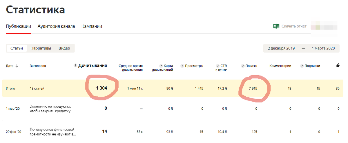Viewport: 348px width, 143px height.
Task: Open article Почему основ финансовой грамотности
Action: pyautogui.click(x=52, y=132)
